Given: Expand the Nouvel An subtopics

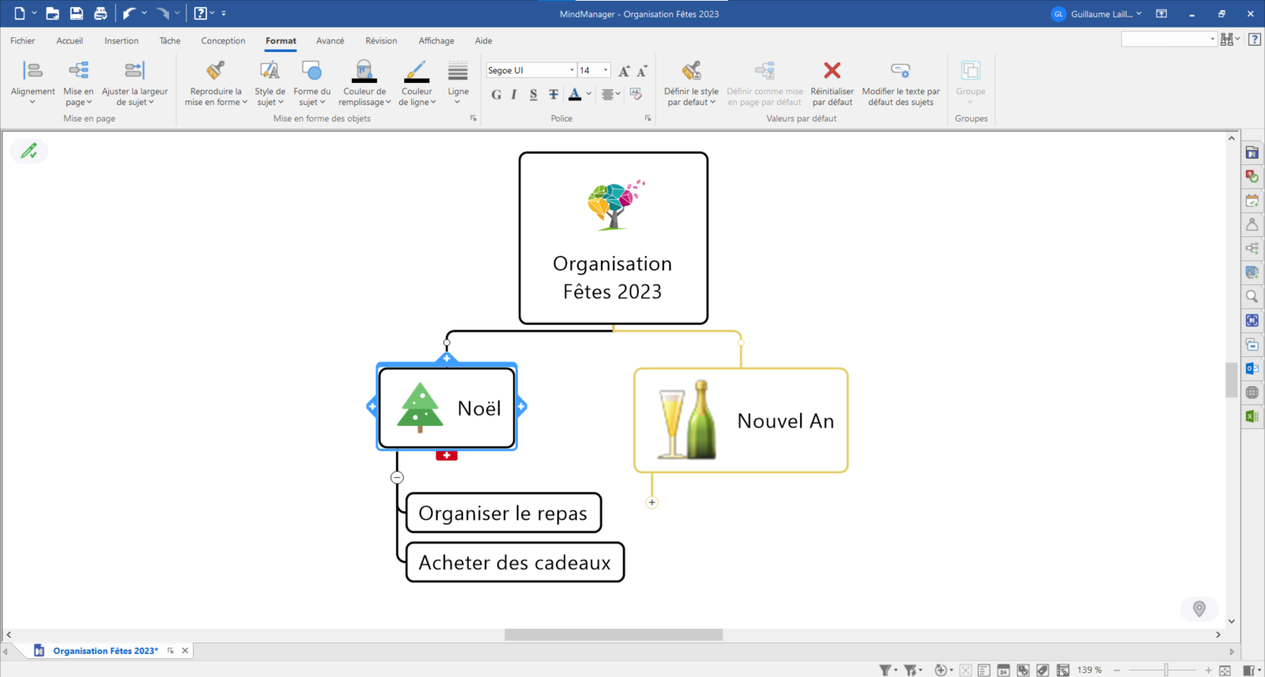Looking at the screenshot, I should coord(651,502).
